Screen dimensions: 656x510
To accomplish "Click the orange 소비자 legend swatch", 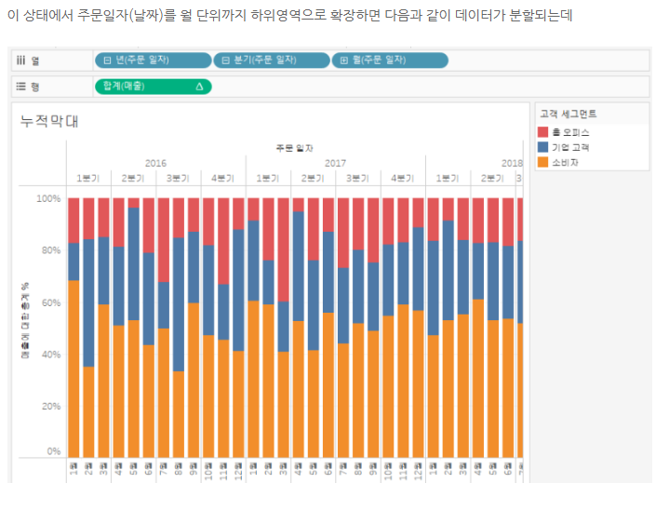I will (x=542, y=162).
